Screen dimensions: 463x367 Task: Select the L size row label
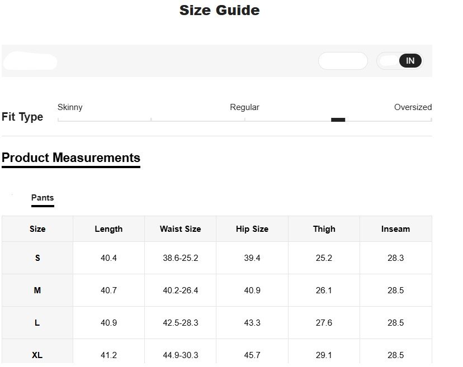click(x=37, y=323)
